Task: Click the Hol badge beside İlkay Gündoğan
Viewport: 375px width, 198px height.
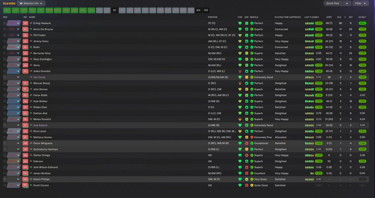Action: 25,59
